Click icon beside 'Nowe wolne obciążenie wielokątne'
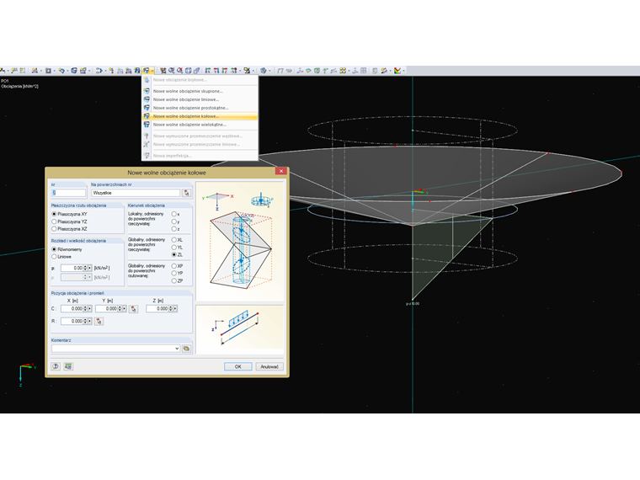 [147, 125]
